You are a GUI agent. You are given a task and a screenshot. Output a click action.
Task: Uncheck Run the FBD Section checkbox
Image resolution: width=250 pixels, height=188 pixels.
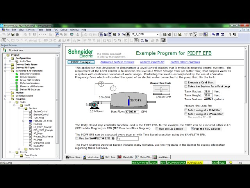pyautogui.click(x=192, y=129)
